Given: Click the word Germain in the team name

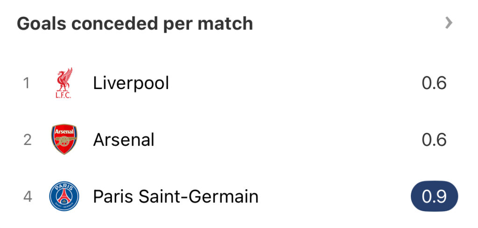Looking at the screenshot, I should pos(224,196).
